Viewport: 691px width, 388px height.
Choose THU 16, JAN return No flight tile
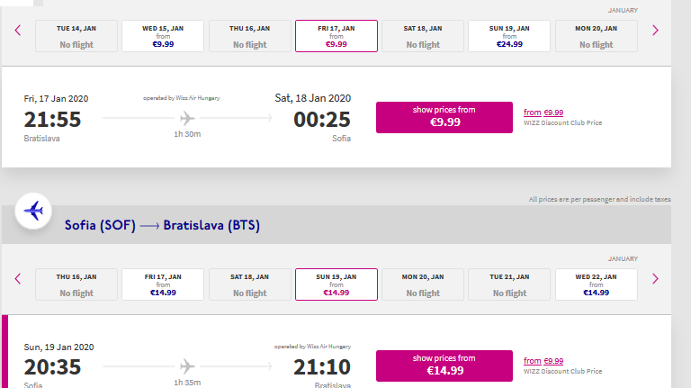[76, 284]
